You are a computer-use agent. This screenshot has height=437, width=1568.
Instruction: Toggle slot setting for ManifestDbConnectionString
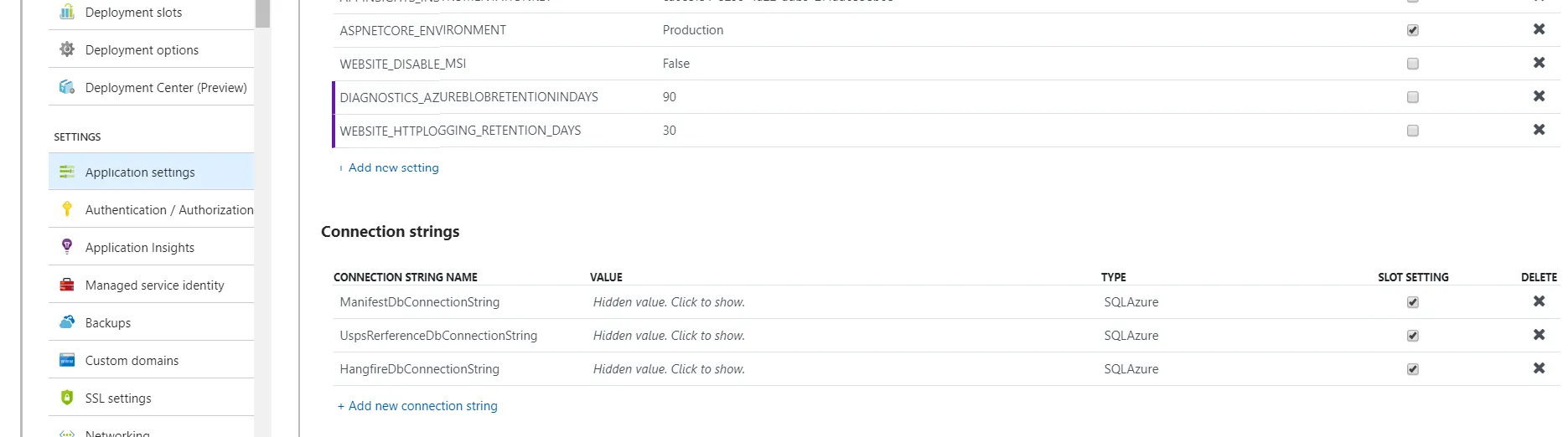(1413, 302)
